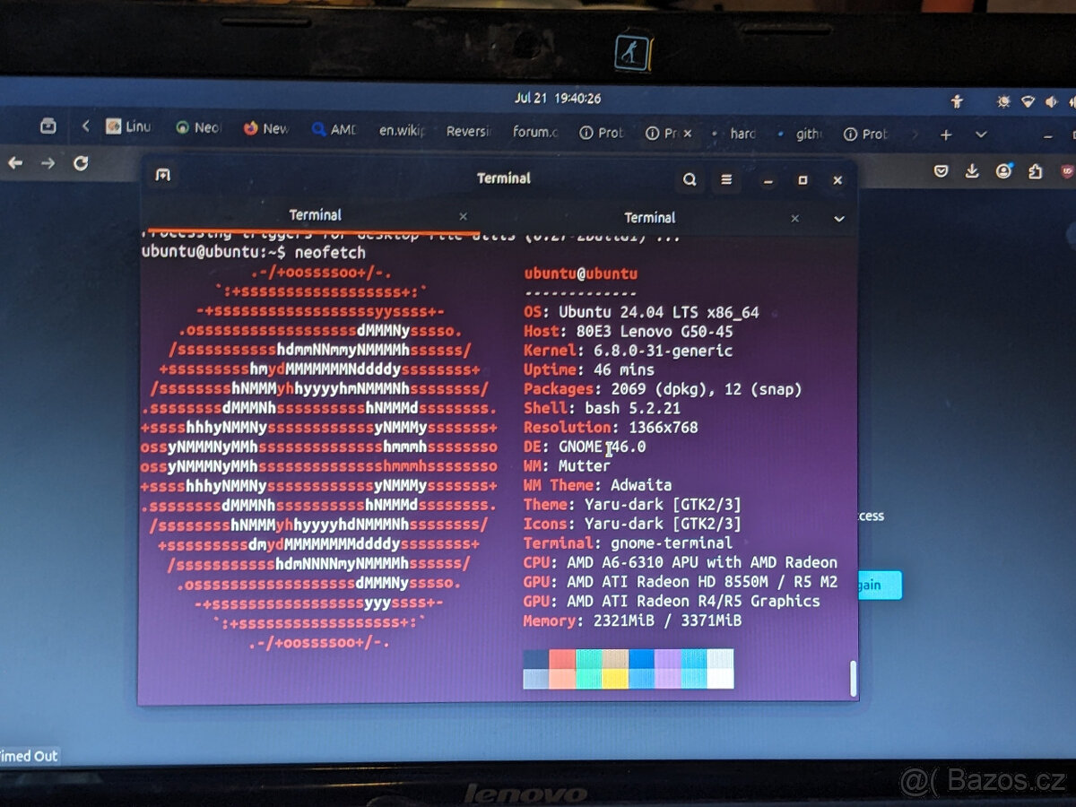This screenshot has width=1076, height=807.
Task: Switch to the New Firefox tab
Action: pyautogui.click(x=265, y=129)
